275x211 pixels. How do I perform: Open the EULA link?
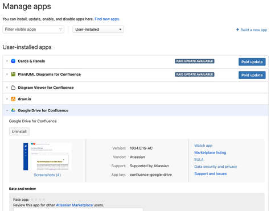[199, 159]
